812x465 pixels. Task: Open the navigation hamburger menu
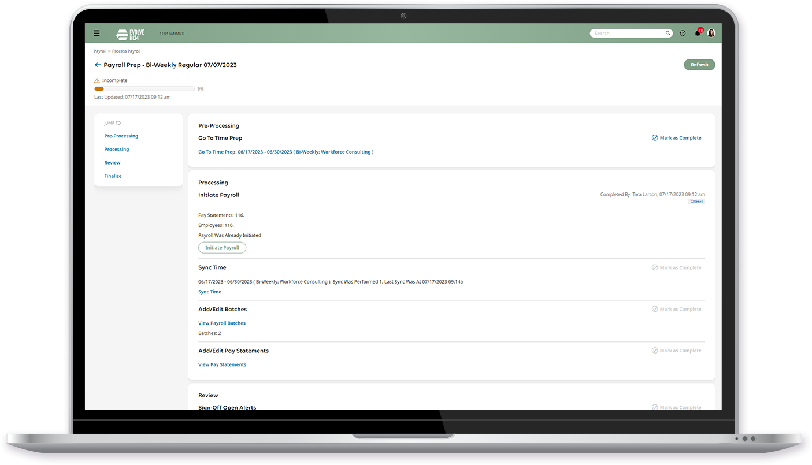(x=97, y=33)
